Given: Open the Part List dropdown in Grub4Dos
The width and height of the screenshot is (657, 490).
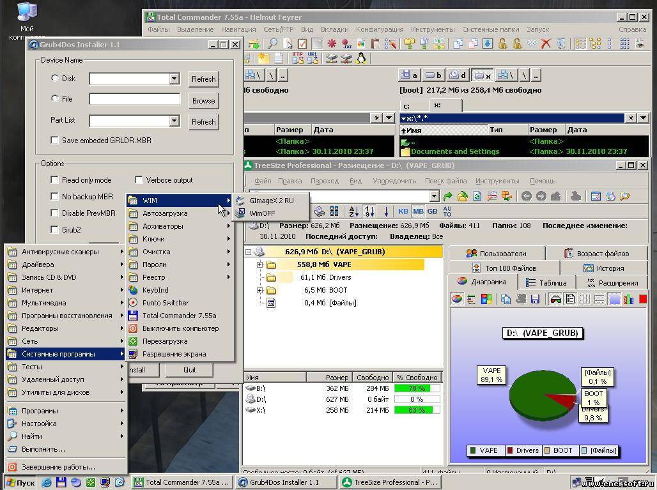Looking at the screenshot, I should (x=174, y=121).
